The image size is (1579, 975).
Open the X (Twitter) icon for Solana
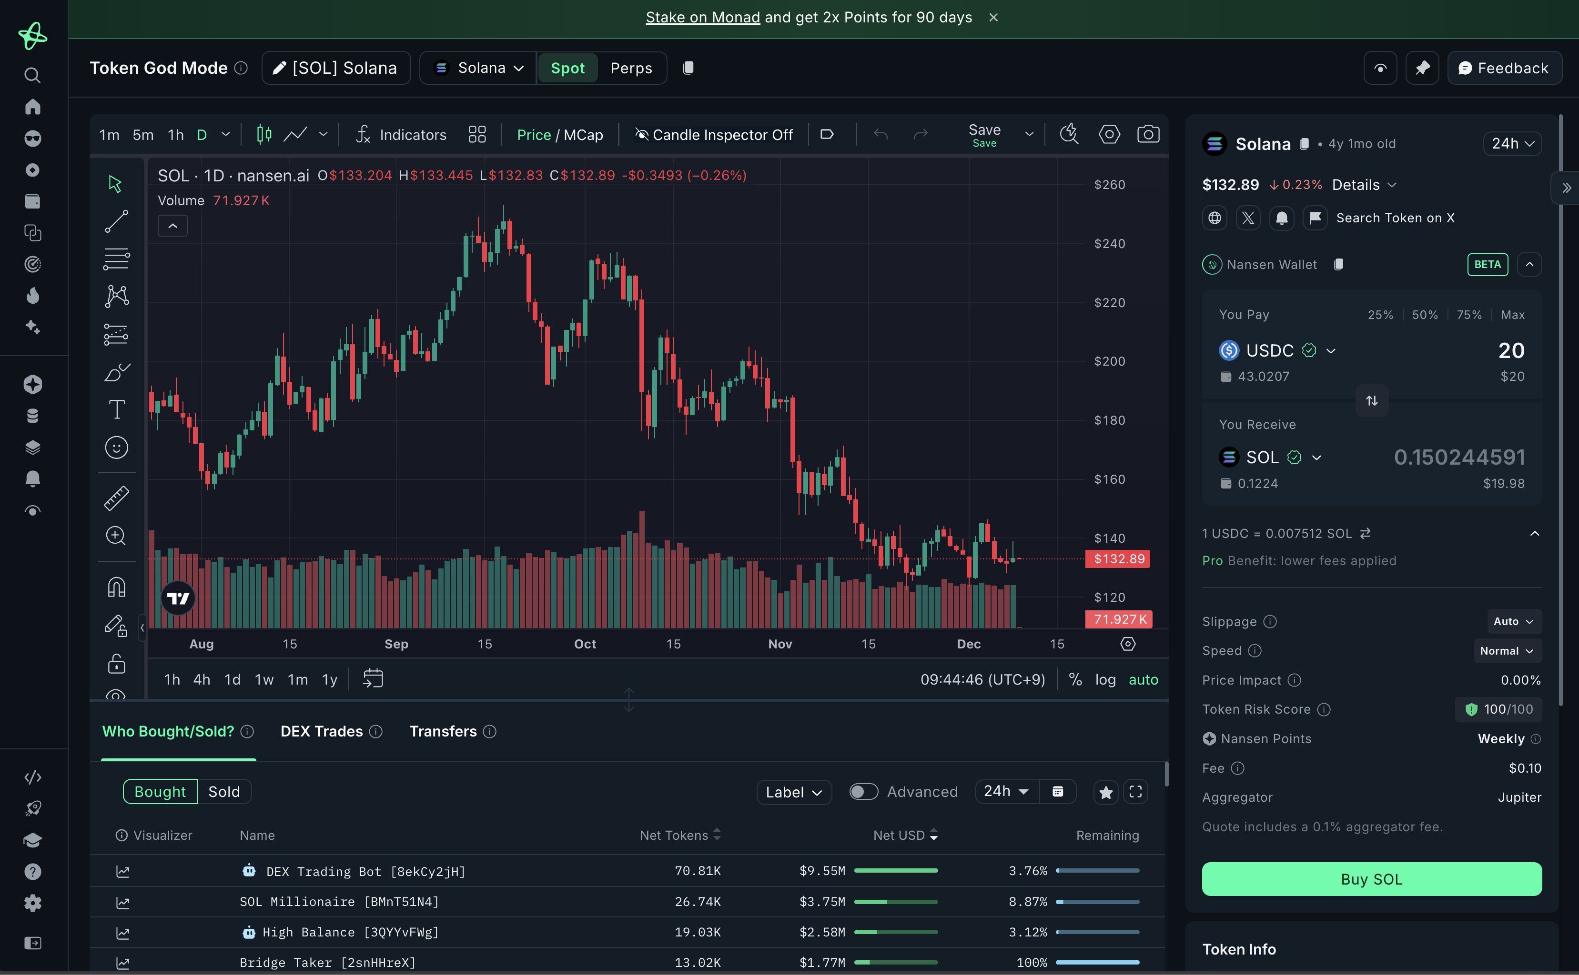[1248, 218]
